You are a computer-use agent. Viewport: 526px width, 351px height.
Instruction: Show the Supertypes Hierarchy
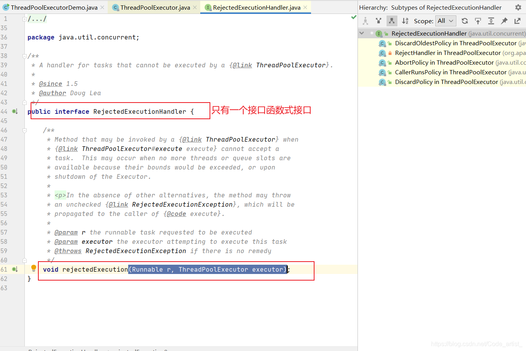378,21
